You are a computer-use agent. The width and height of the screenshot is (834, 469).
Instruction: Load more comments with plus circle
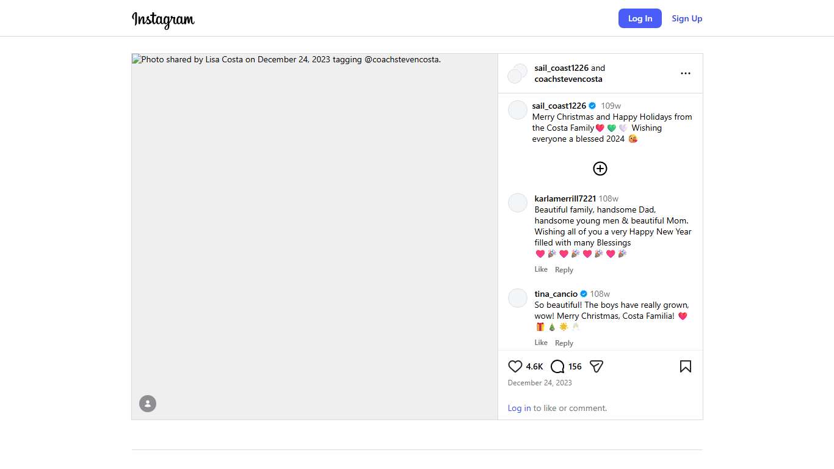(x=600, y=169)
